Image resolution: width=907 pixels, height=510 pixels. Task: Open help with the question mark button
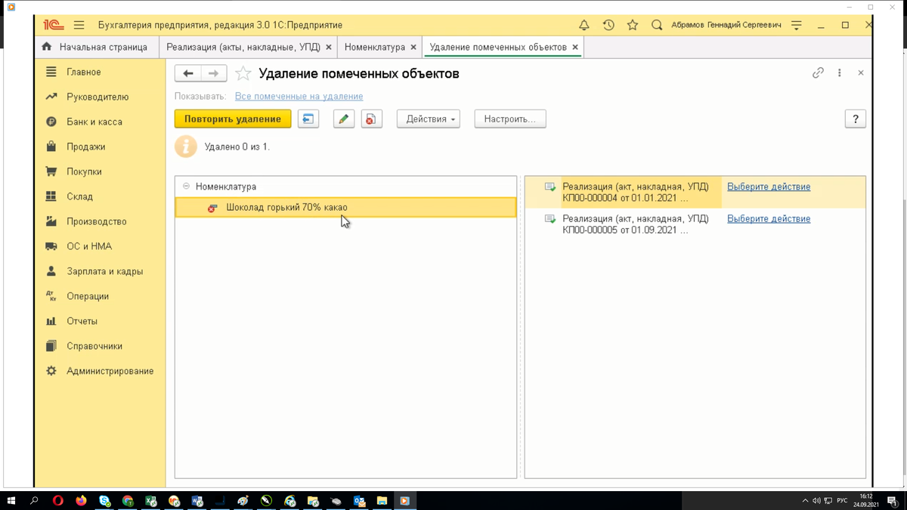pos(856,119)
